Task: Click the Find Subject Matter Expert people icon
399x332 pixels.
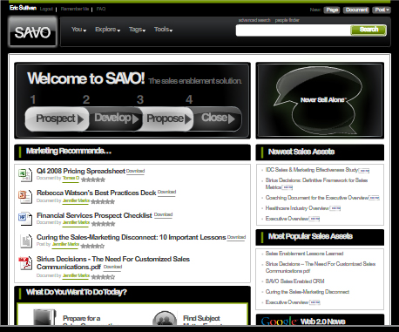Action: (x=165, y=318)
